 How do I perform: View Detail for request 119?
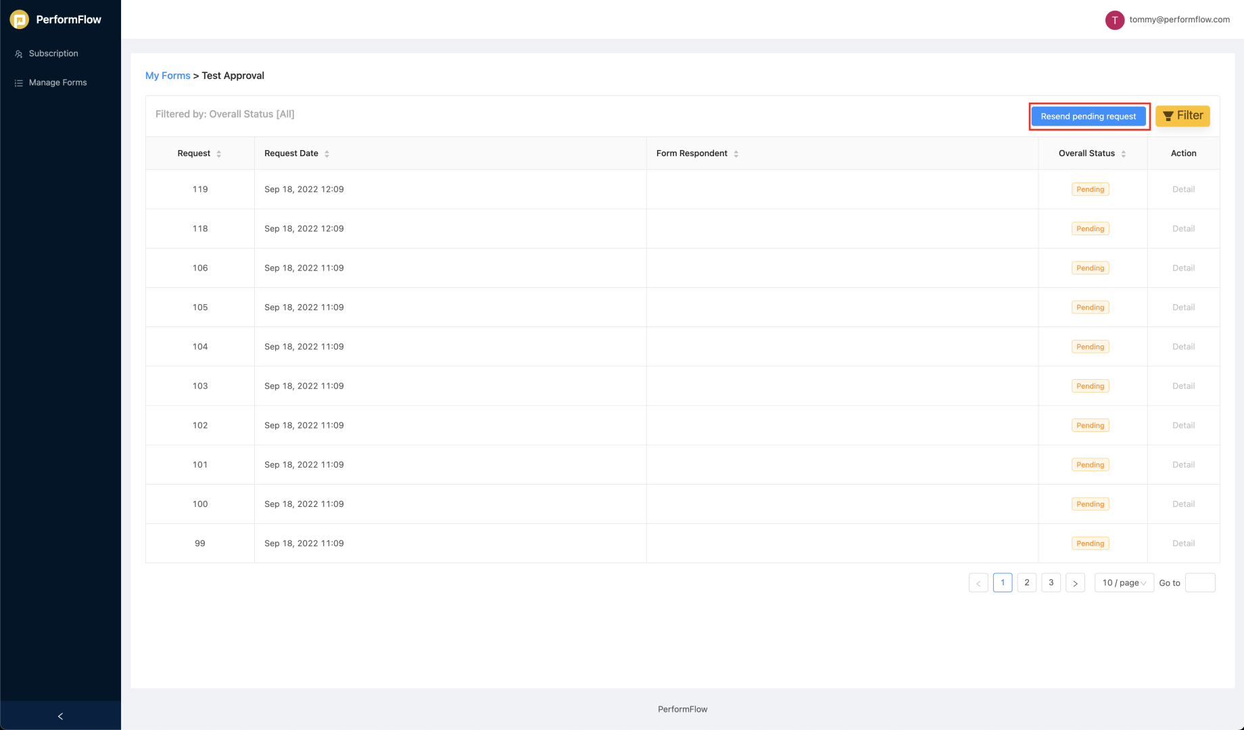coord(1183,189)
